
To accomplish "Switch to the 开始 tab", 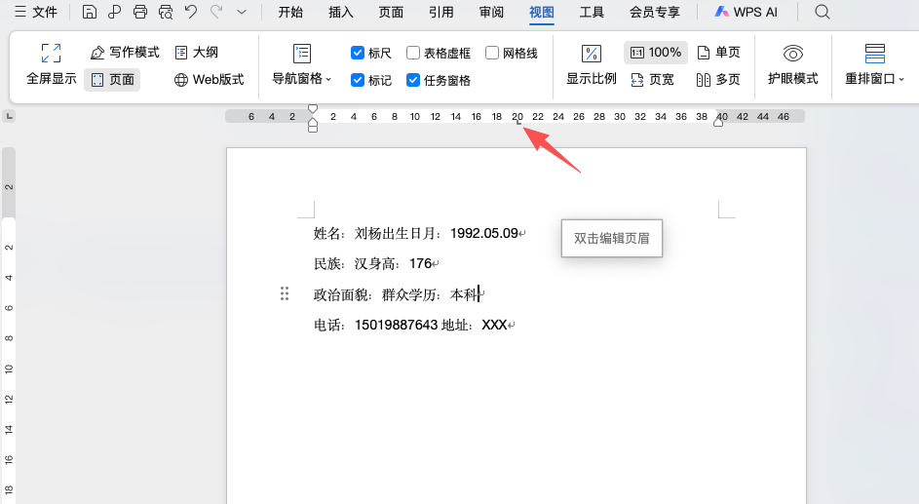I will click(x=290, y=12).
